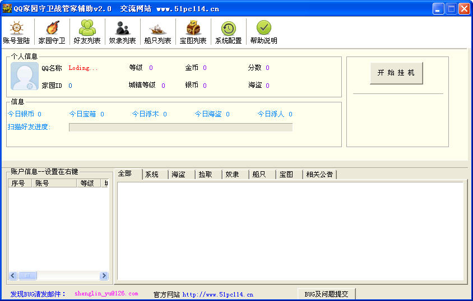473x301 pixels.
Task: Click the BUG及问题提交 button
Action: coord(326,294)
